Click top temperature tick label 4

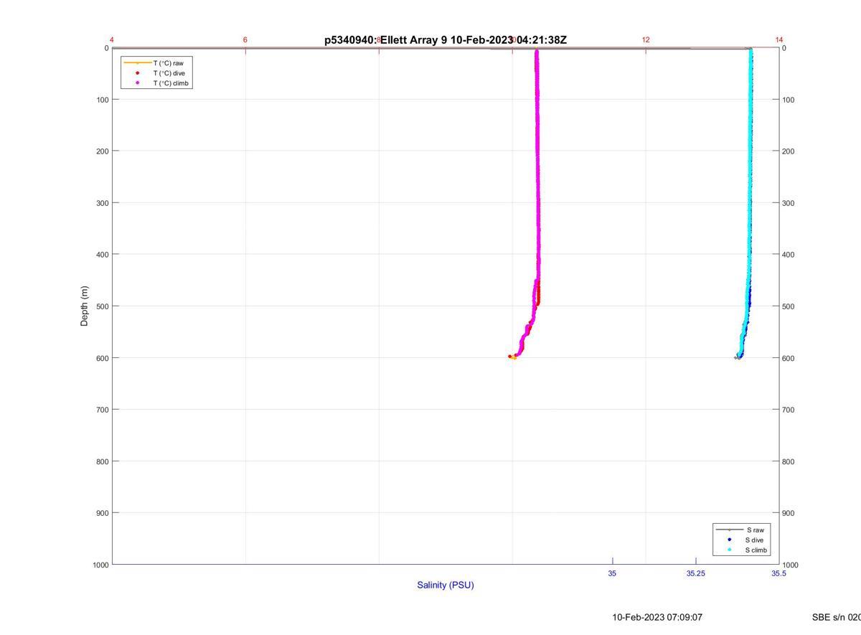(x=112, y=40)
